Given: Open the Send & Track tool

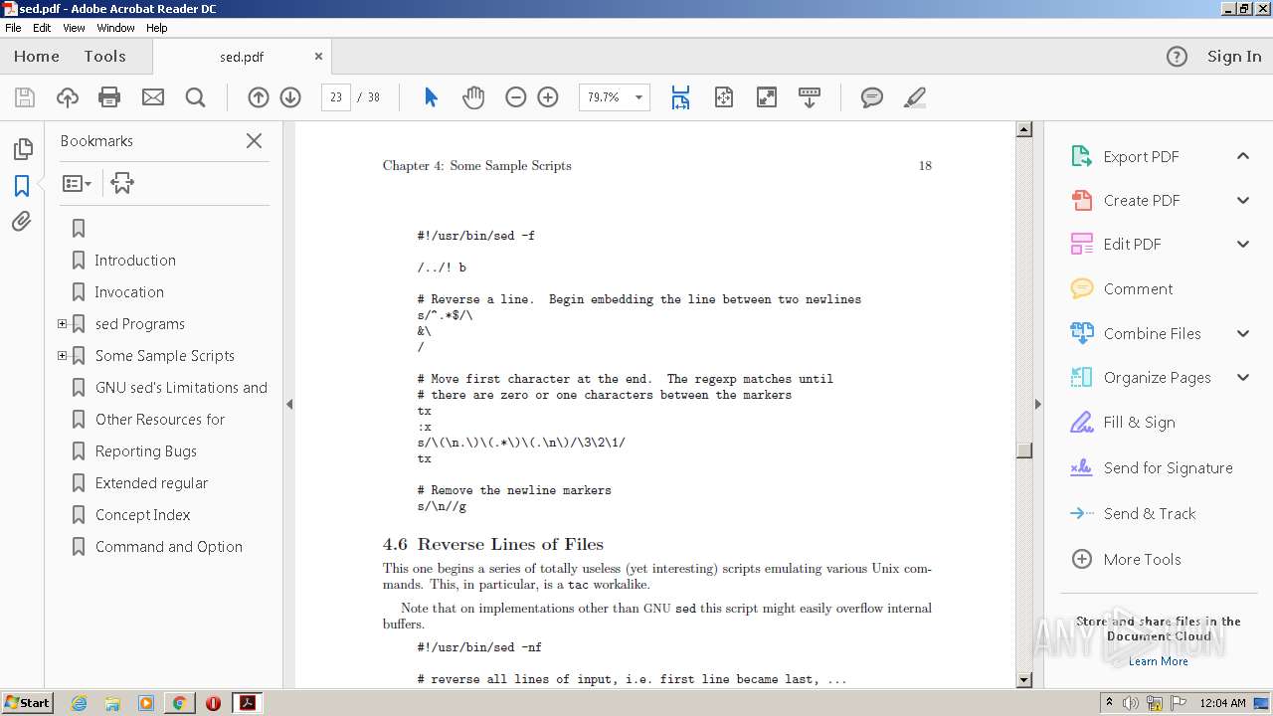Looking at the screenshot, I should (x=1150, y=514).
